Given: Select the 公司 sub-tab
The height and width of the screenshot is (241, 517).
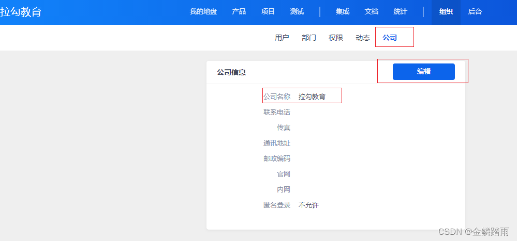Looking at the screenshot, I should pyautogui.click(x=390, y=38).
